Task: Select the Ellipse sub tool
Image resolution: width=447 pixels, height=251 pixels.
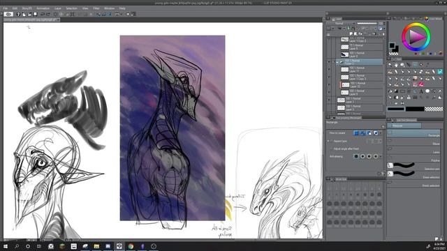Action: pos(413,142)
